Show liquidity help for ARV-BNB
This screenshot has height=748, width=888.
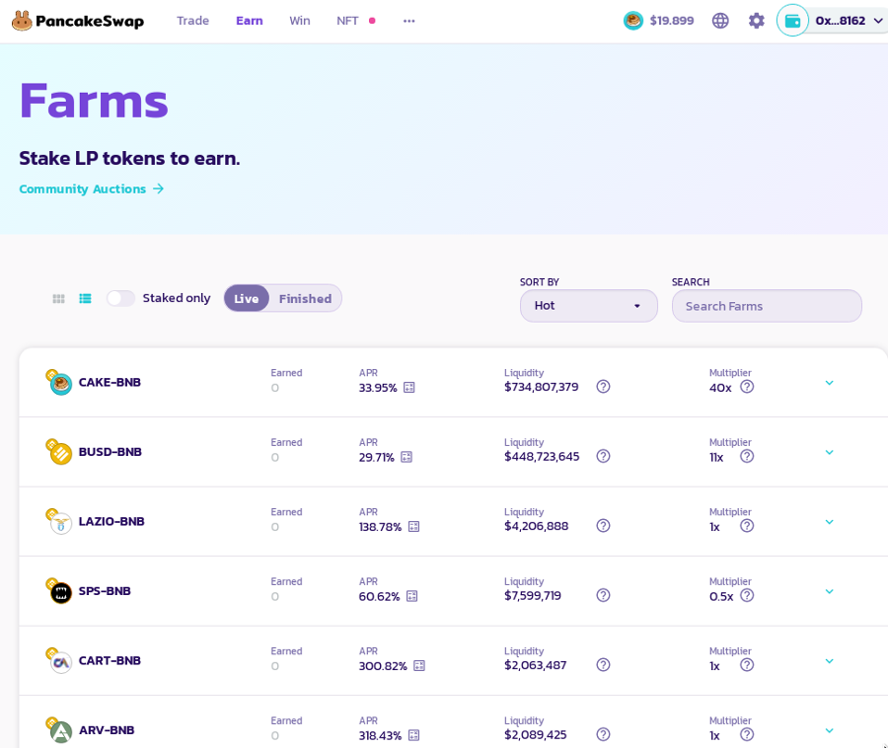click(603, 735)
